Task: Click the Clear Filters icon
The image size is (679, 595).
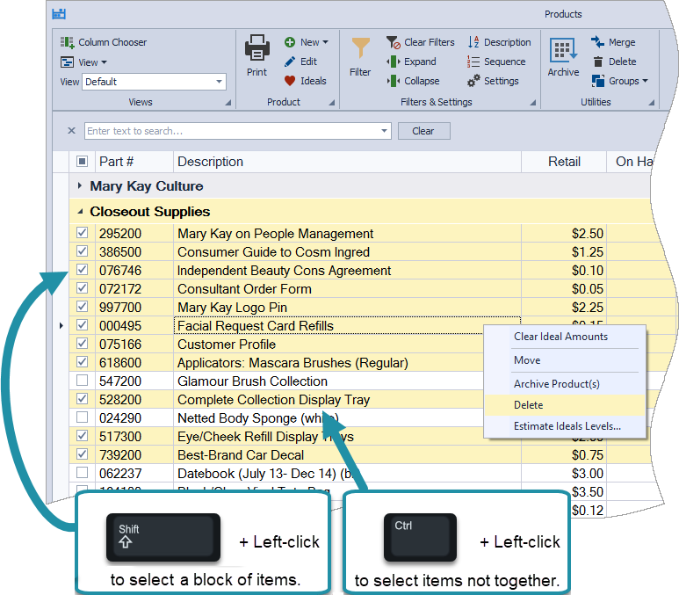Action: [394, 42]
